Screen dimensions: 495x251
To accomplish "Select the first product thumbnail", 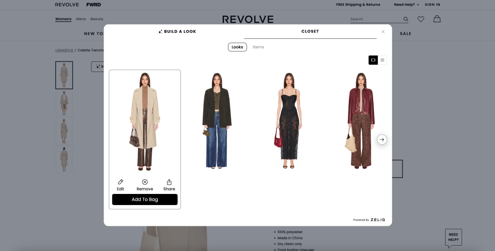I will click(x=64, y=75).
